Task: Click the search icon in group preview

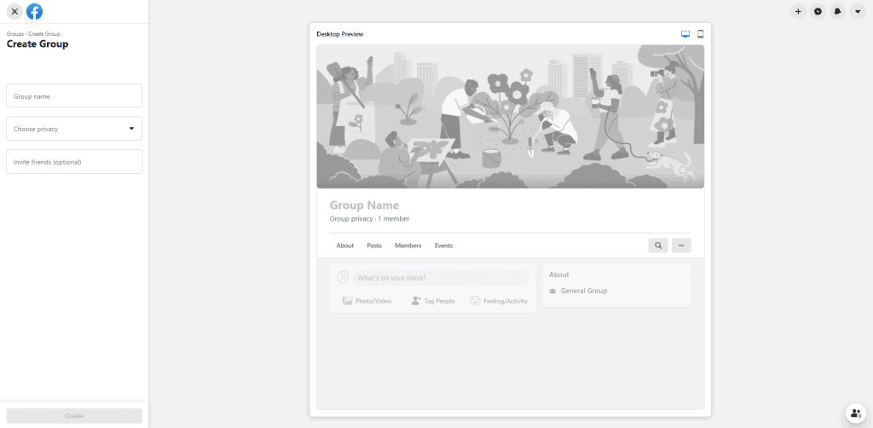Action: pyautogui.click(x=658, y=246)
